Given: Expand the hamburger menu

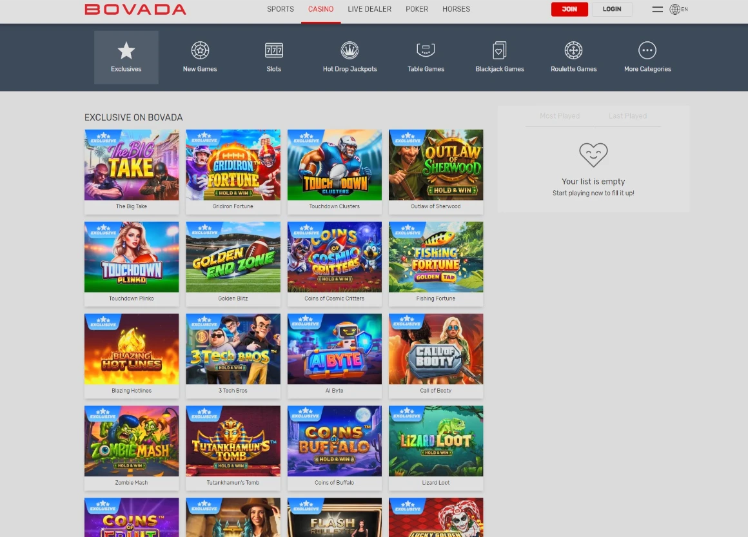Looking at the screenshot, I should pyautogui.click(x=657, y=9).
